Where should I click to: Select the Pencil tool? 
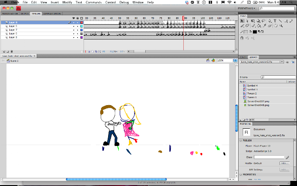click(291, 21)
